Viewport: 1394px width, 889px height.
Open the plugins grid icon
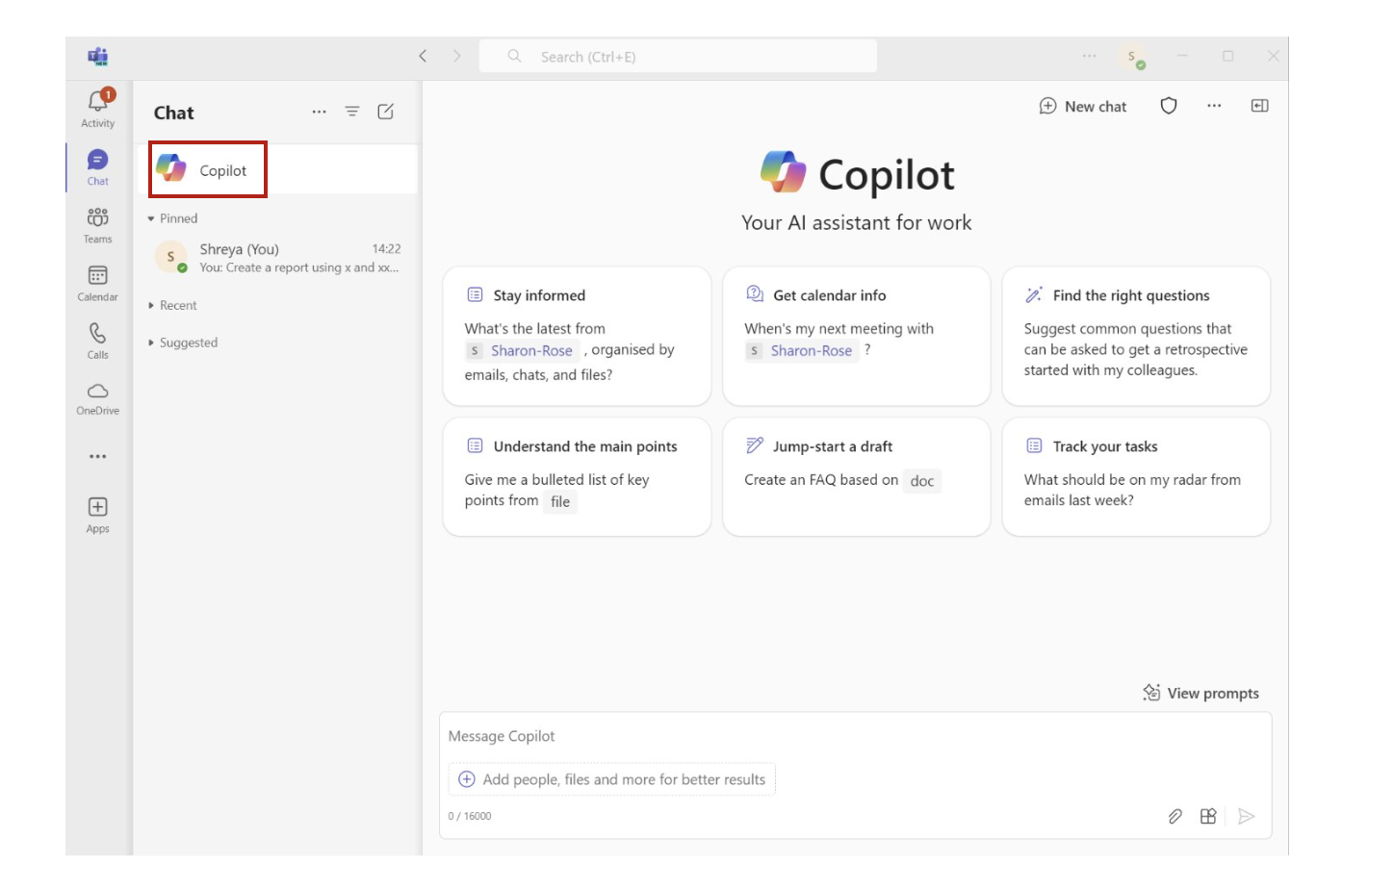(1208, 816)
